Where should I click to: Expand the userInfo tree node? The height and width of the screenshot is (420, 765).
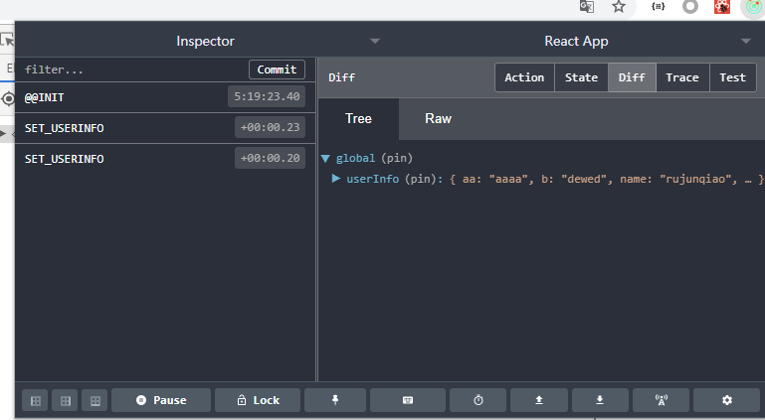tap(335, 179)
